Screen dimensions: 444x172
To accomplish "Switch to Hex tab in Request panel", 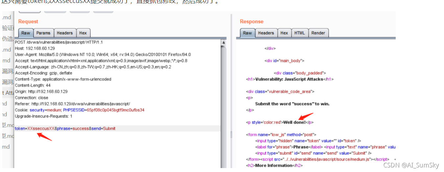I will (x=83, y=33).
